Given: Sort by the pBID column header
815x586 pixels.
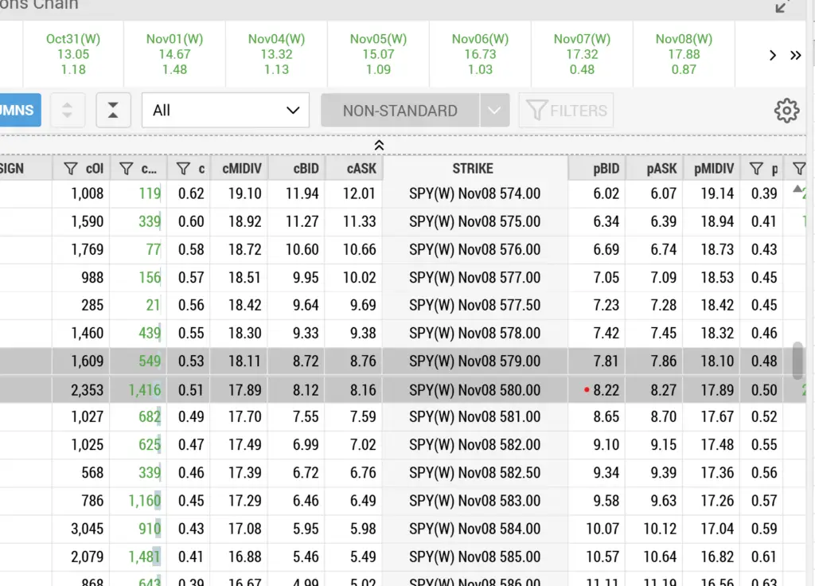Looking at the screenshot, I should point(606,169).
